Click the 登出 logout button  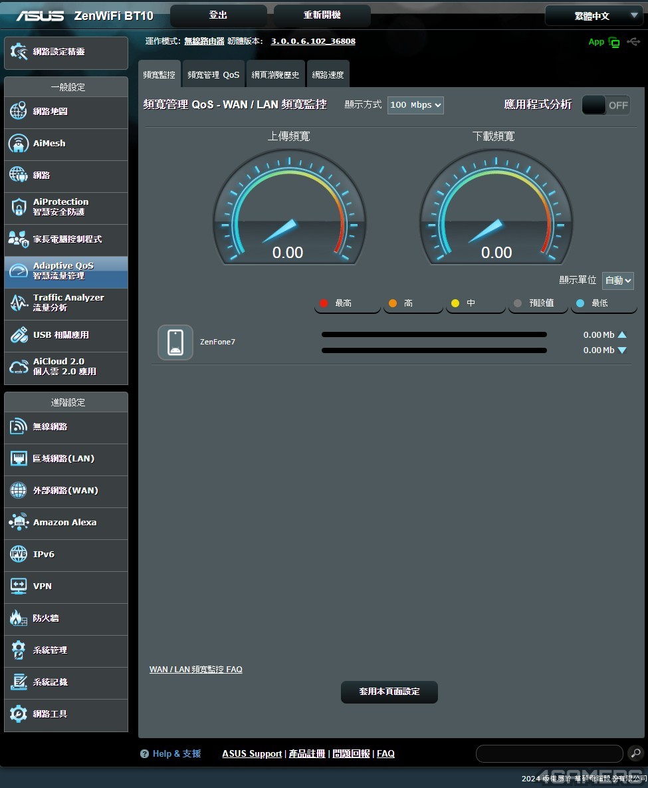point(219,15)
